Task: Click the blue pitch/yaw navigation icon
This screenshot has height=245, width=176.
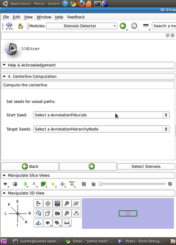Action: point(38,223)
